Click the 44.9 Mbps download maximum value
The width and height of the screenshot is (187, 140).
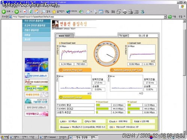click(x=118, y=109)
